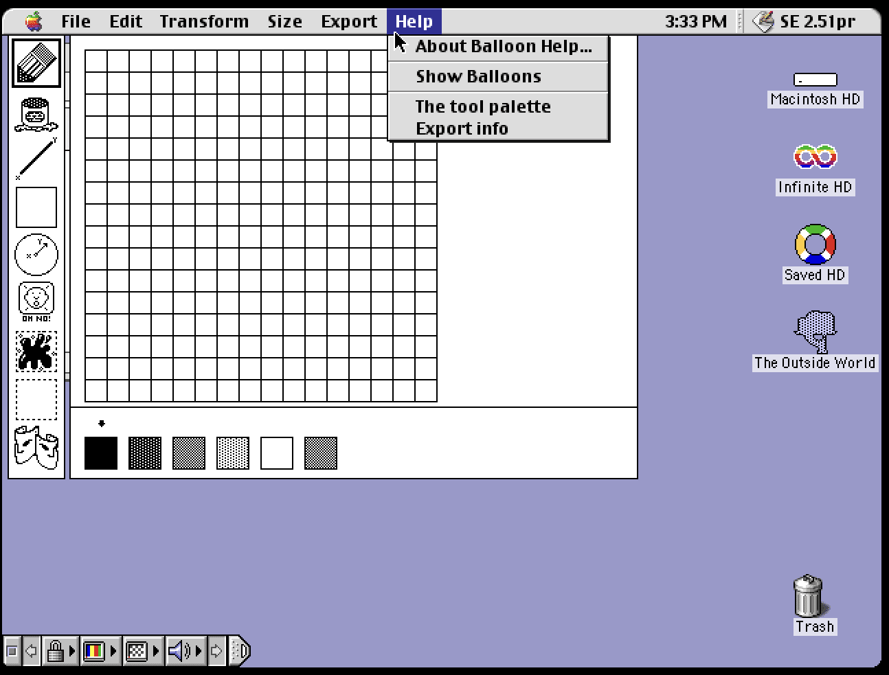Pick the white pattern swatch
The image size is (889, 675).
pos(277,453)
